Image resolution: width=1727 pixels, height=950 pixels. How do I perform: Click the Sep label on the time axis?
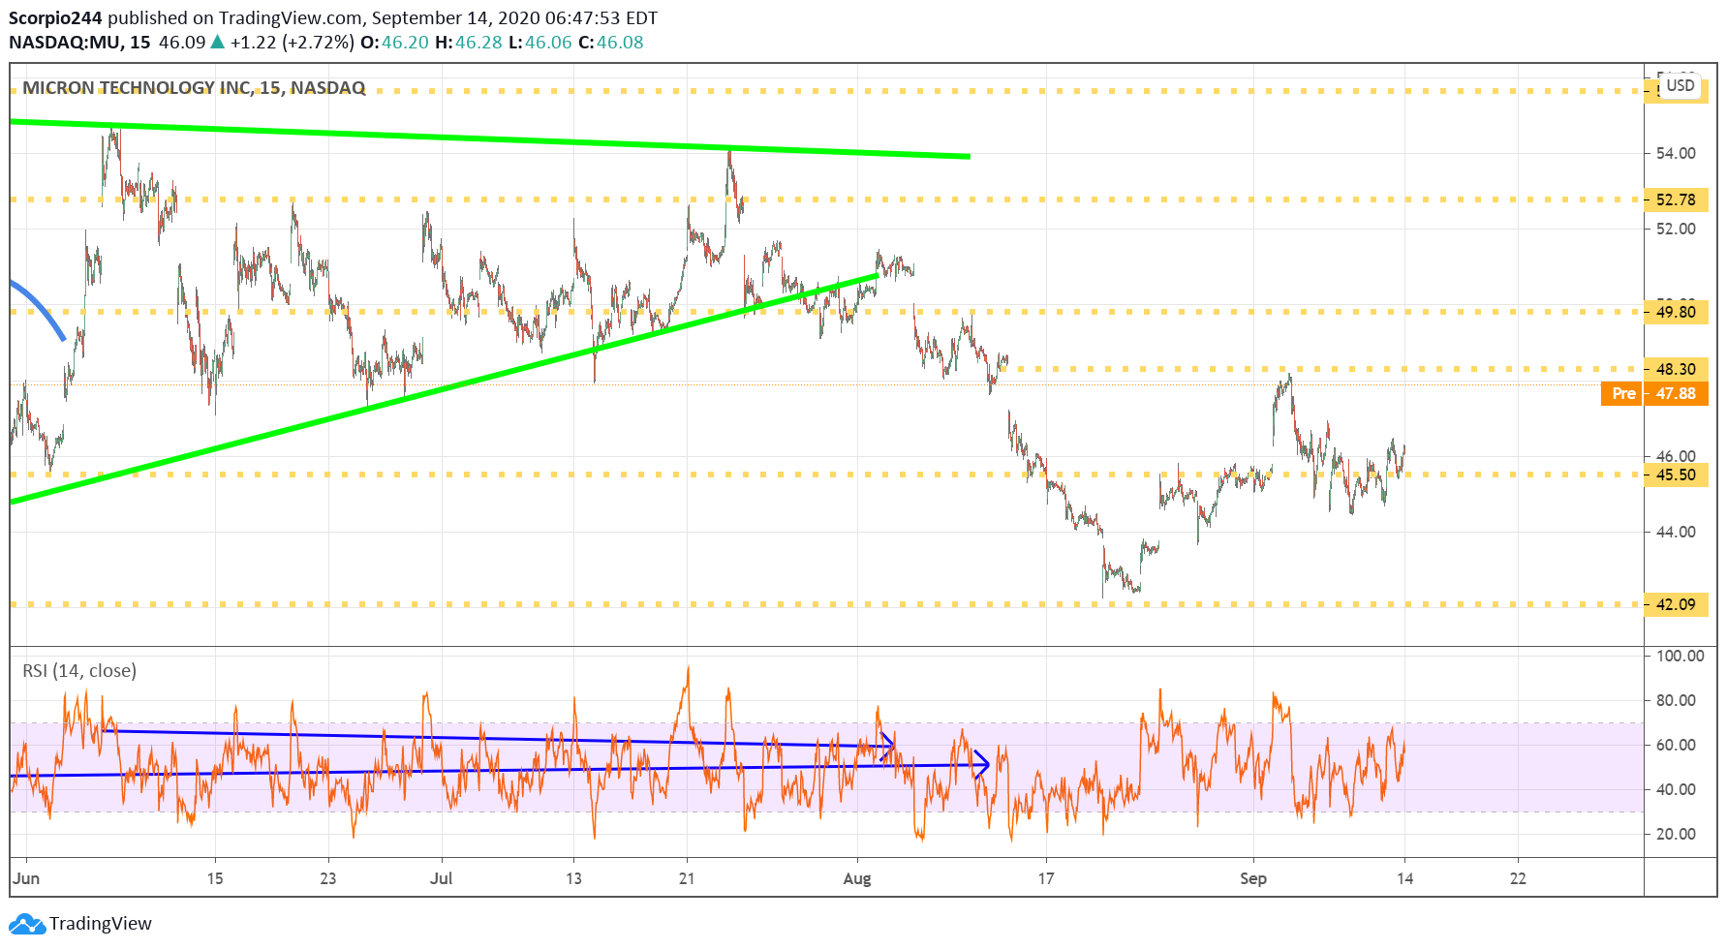click(x=1253, y=878)
